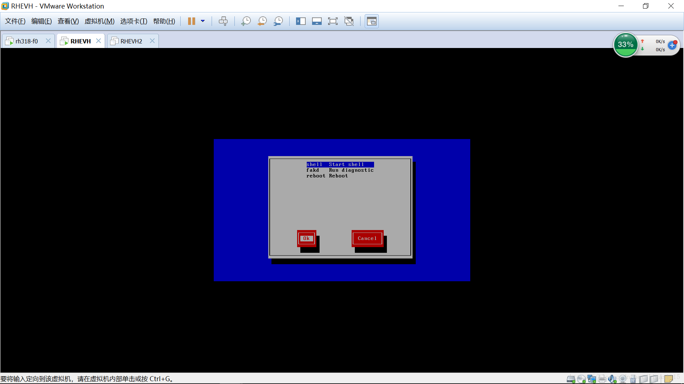The height and width of the screenshot is (384, 684).
Task: Click the CD/DVD drive status icon
Action: click(x=581, y=379)
